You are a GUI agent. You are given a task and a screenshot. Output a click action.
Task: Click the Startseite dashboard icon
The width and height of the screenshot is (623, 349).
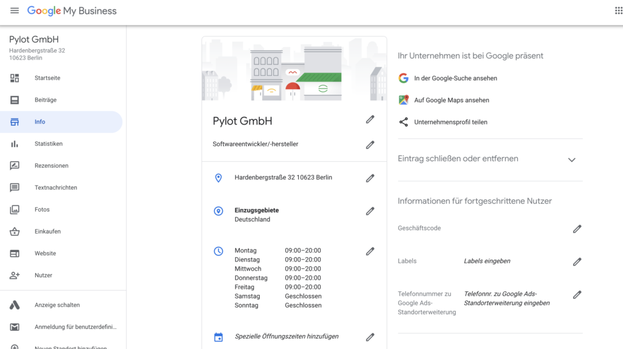tap(15, 78)
